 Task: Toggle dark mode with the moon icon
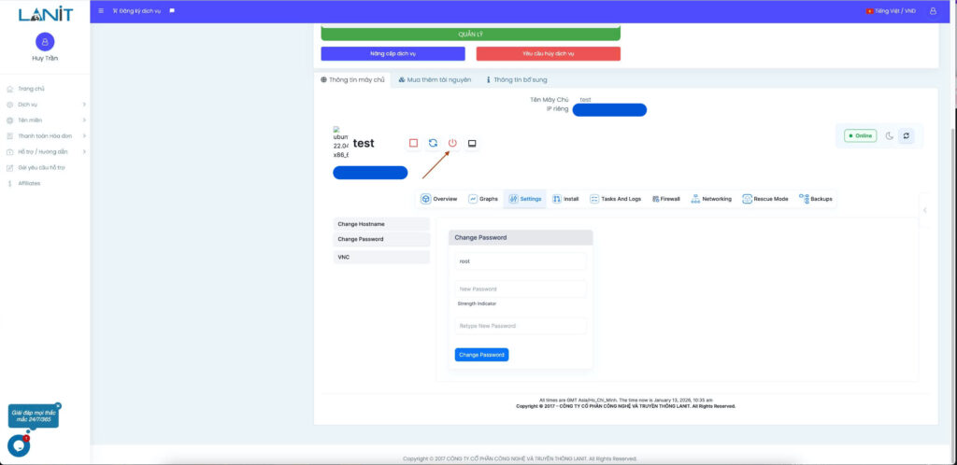890,135
